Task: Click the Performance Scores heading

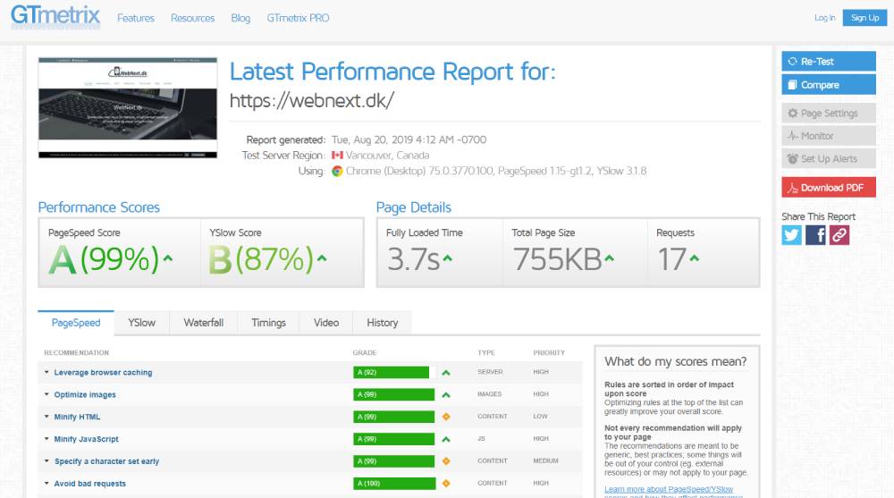Action: tap(99, 207)
